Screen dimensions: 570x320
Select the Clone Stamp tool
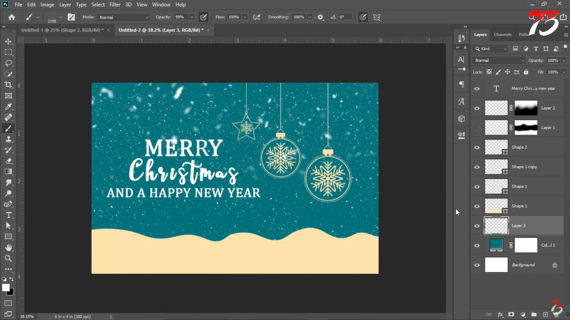tap(8, 139)
